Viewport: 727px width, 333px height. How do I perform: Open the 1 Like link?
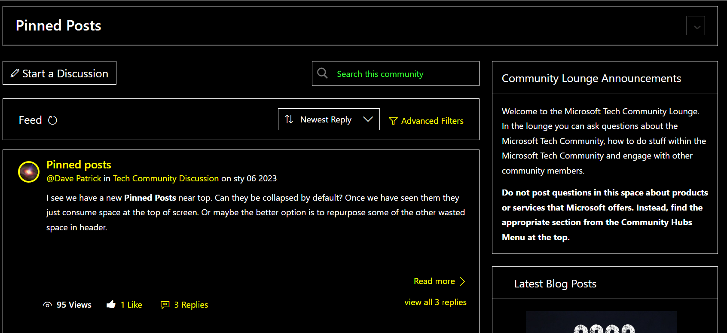coord(131,305)
